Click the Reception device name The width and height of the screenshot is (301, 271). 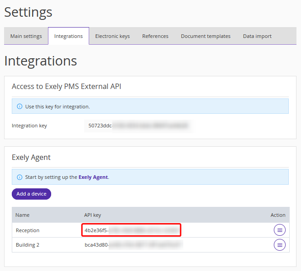(28, 230)
